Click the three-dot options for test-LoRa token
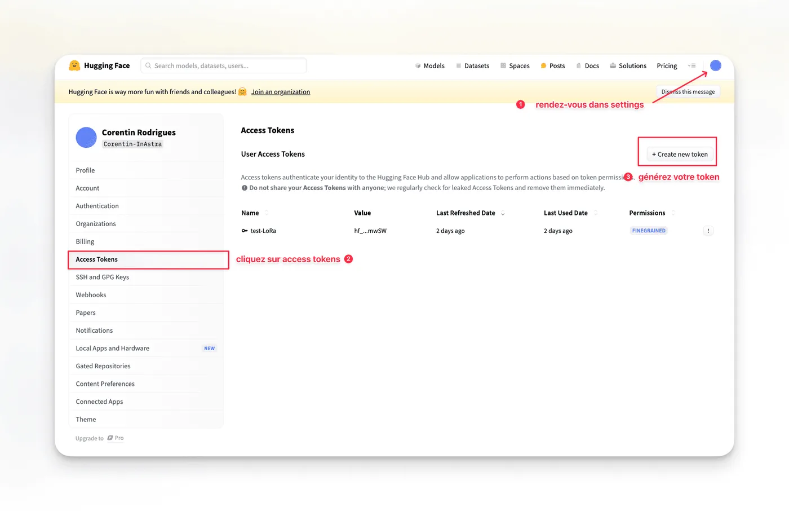The height and width of the screenshot is (511, 789). click(x=708, y=231)
